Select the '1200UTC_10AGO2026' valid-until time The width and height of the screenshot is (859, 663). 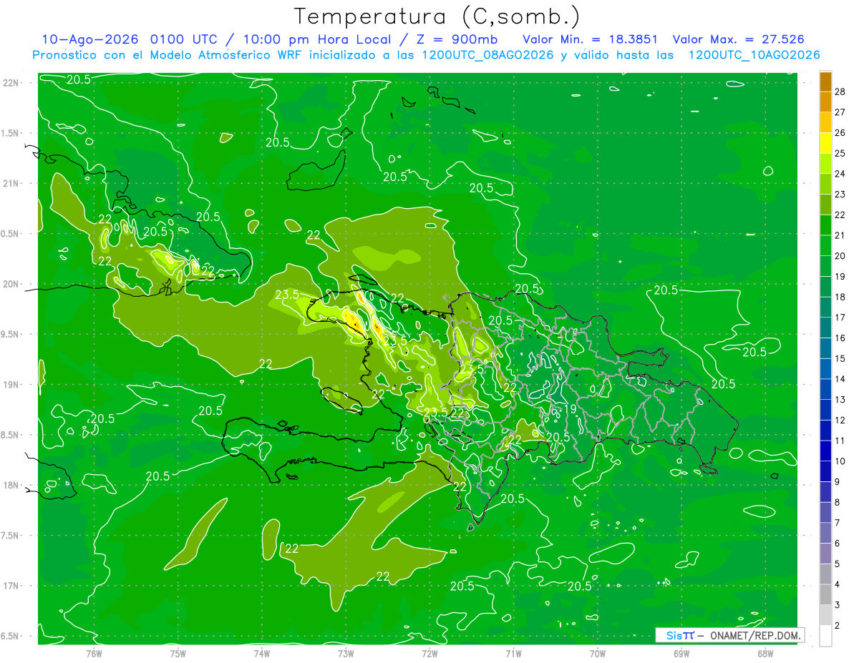[754, 55]
